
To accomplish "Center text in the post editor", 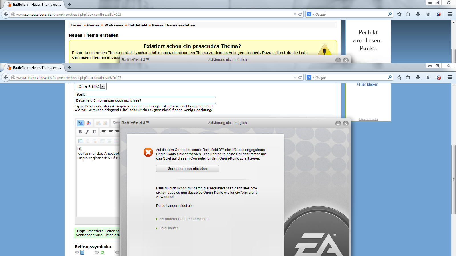I will pos(111,132).
